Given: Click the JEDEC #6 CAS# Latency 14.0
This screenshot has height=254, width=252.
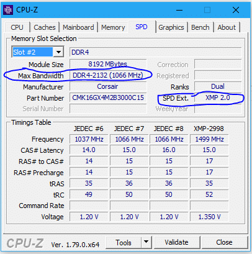Looking at the screenshot, I should pos(89,150).
